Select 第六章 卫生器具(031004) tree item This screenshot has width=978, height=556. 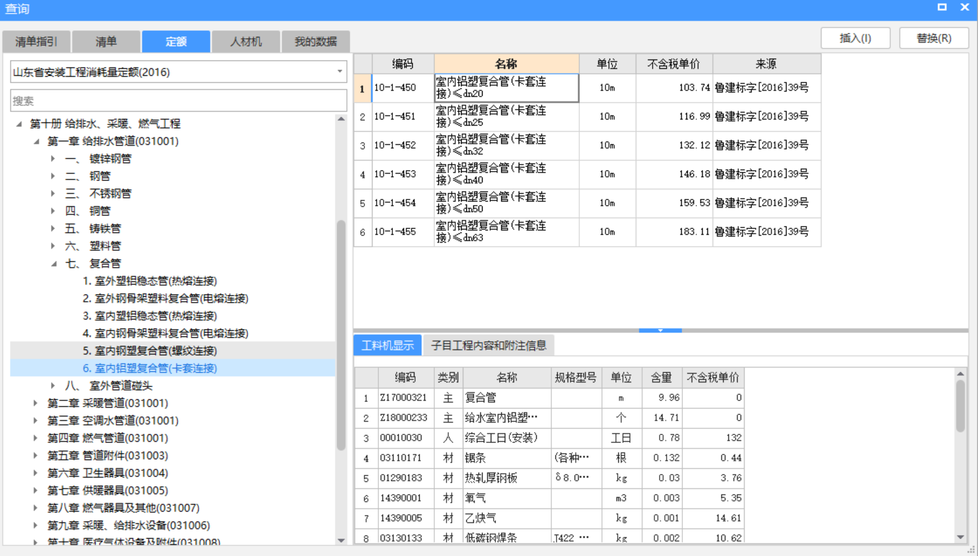[108, 473]
